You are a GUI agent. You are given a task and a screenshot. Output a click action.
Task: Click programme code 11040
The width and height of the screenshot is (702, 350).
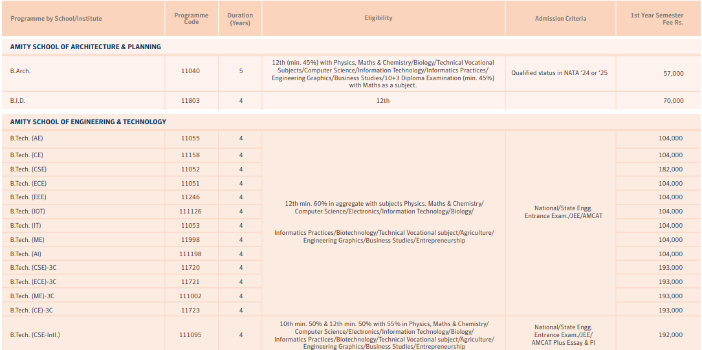pos(191,71)
